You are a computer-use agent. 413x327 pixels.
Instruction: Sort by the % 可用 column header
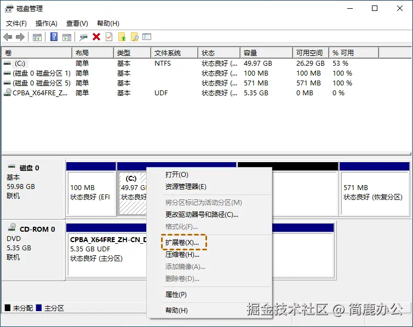(354, 53)
